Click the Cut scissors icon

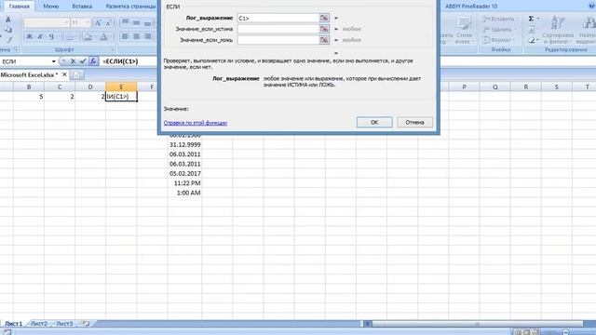(x=8, y=19)
